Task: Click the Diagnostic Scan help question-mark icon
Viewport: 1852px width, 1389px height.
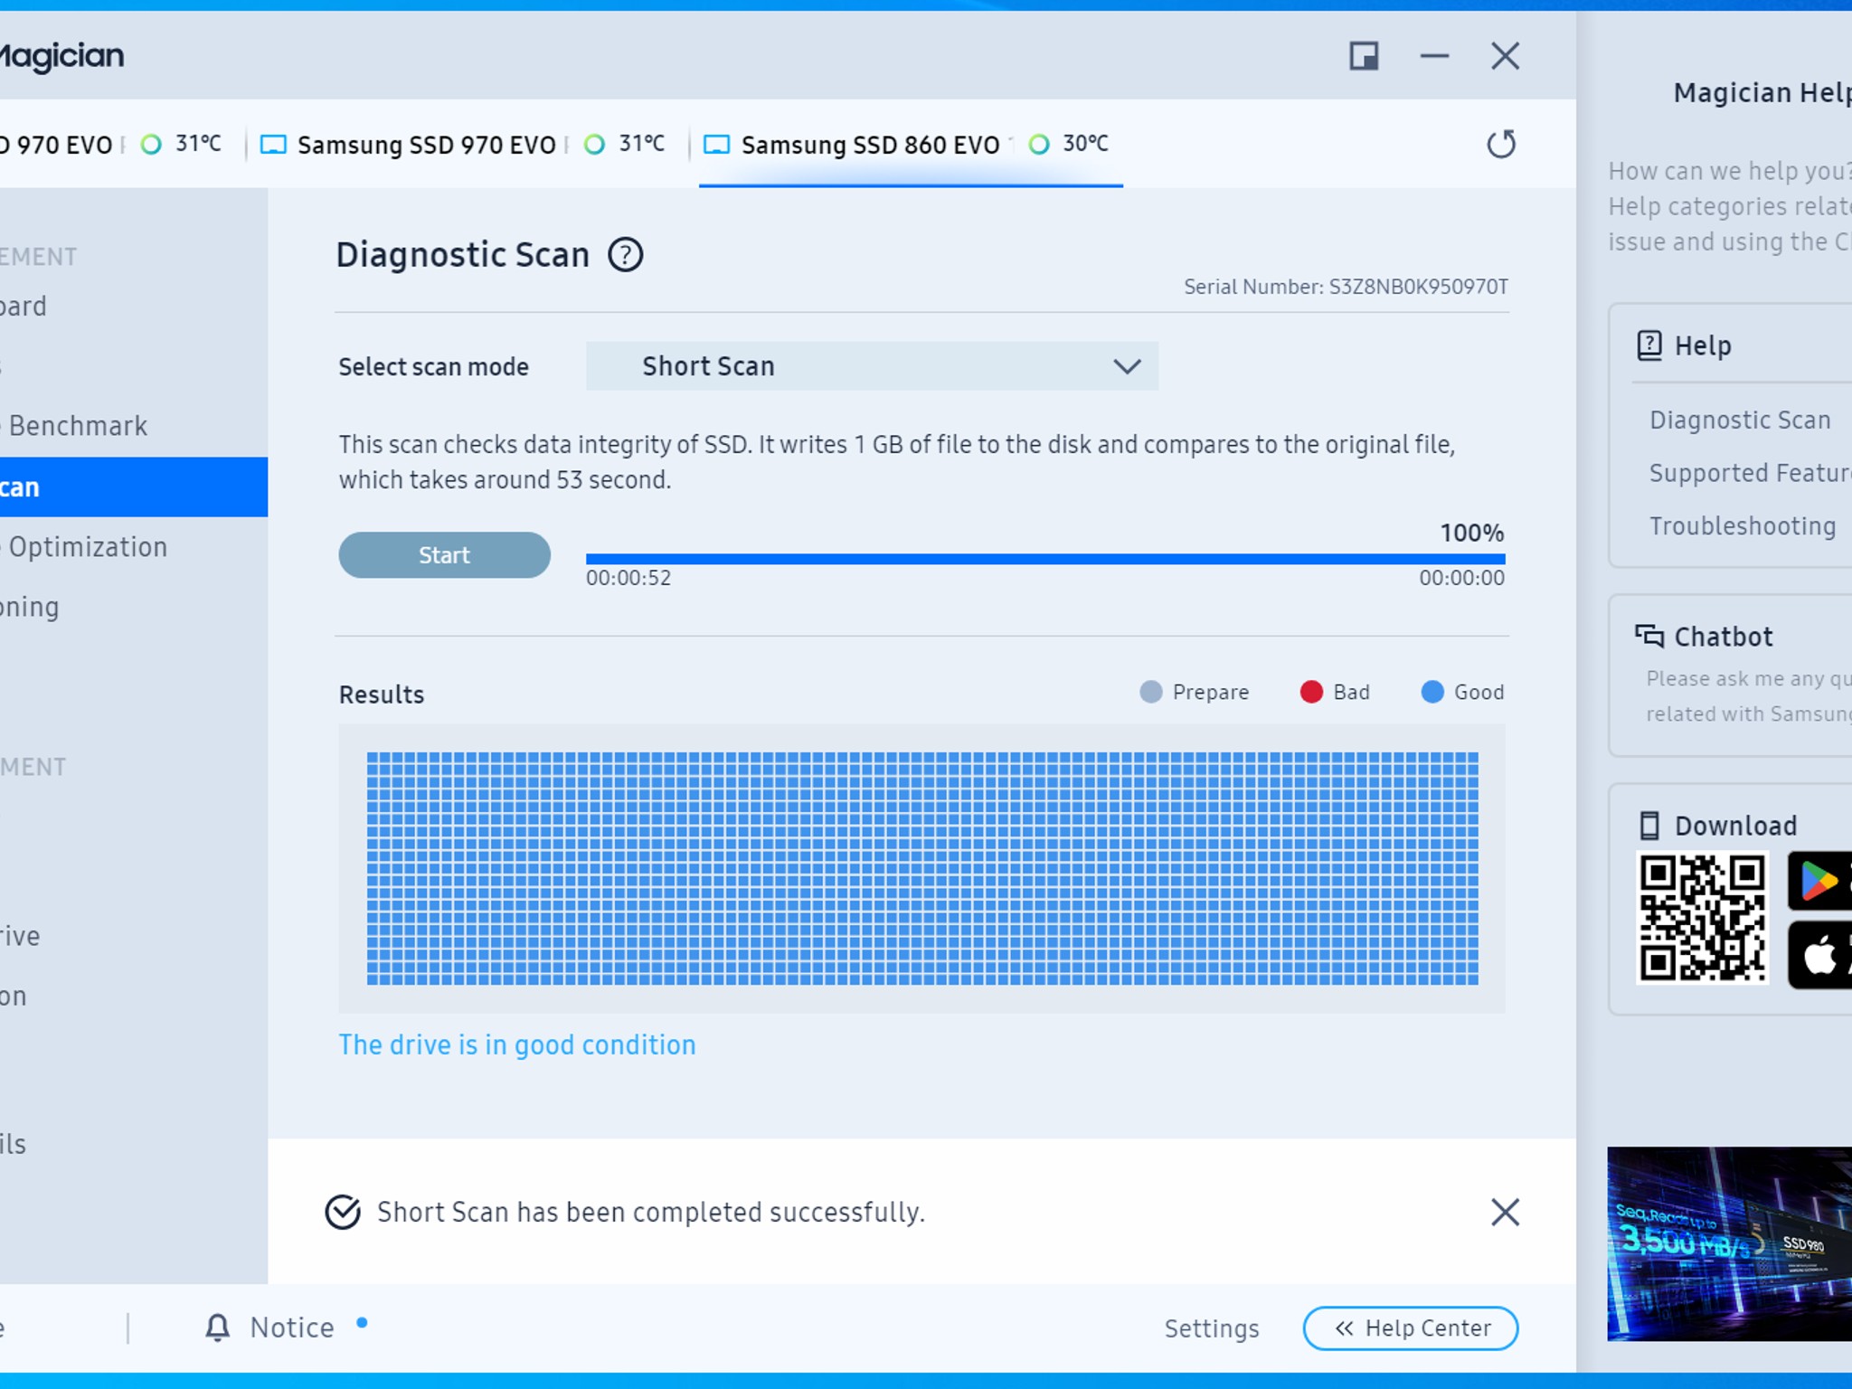Action: pyautogui.click(x=625, y=255)
